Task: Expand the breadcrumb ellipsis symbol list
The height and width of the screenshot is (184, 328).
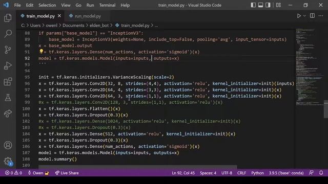Action: click(156, 26)
